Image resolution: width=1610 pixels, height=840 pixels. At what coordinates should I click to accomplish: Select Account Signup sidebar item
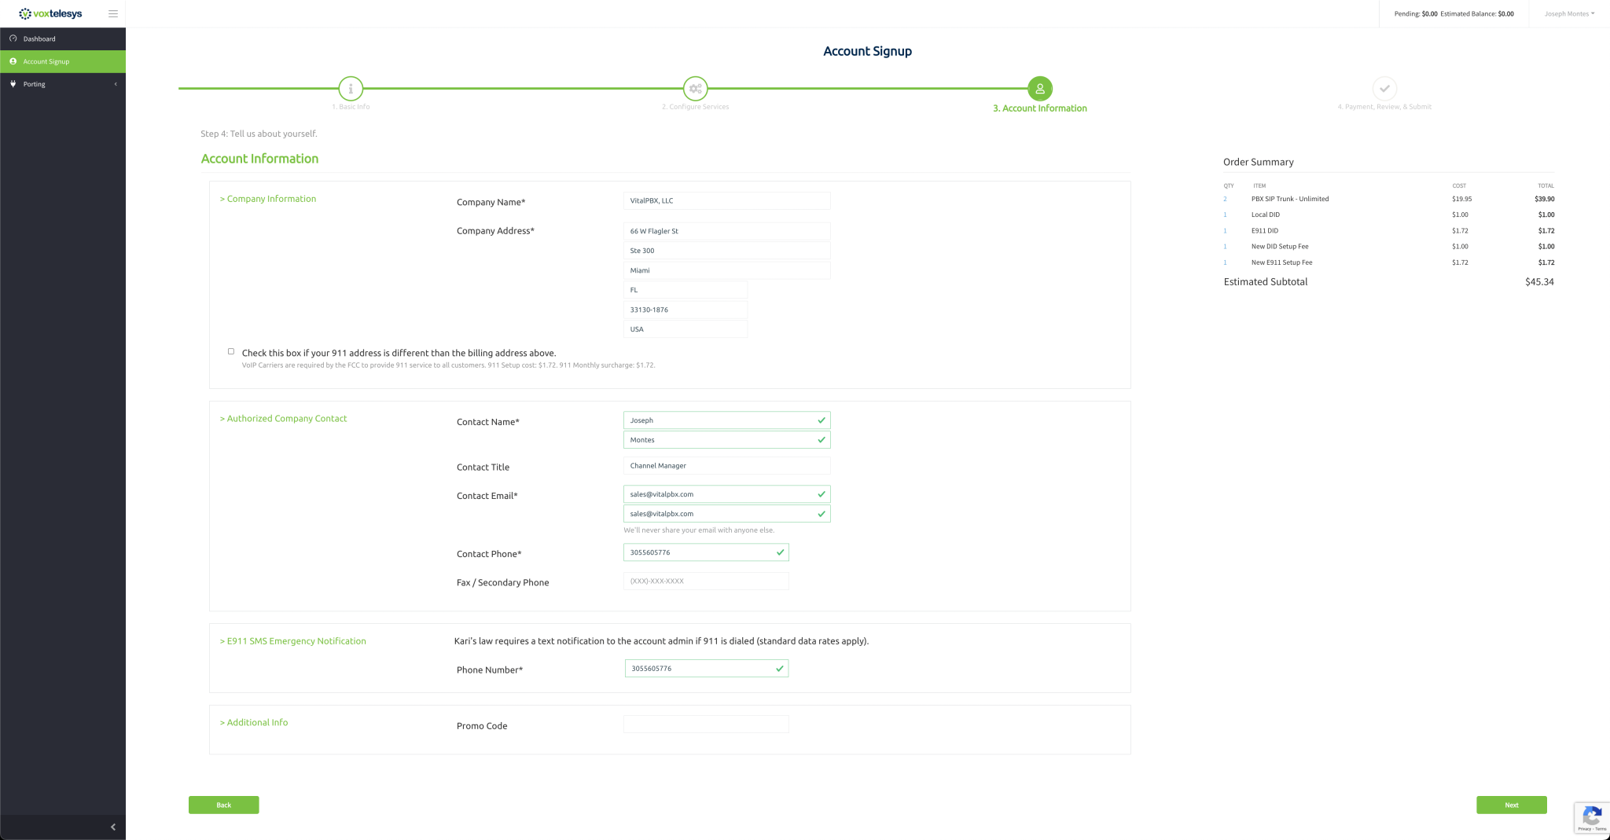coord(63,61)
